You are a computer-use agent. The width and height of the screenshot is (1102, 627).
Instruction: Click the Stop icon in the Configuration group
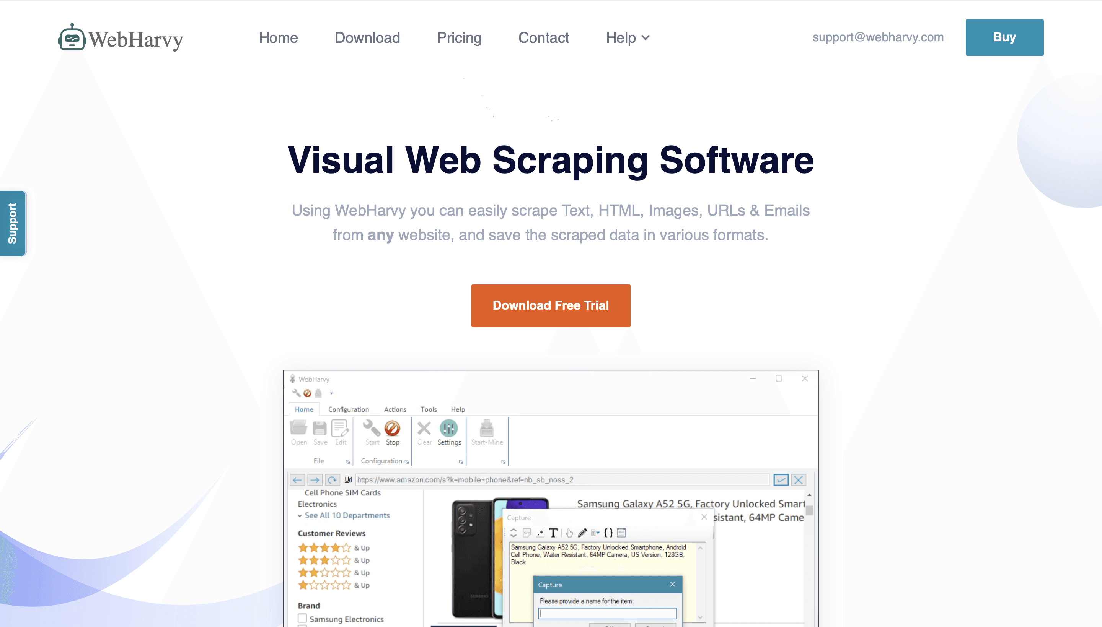pos(393,432)
